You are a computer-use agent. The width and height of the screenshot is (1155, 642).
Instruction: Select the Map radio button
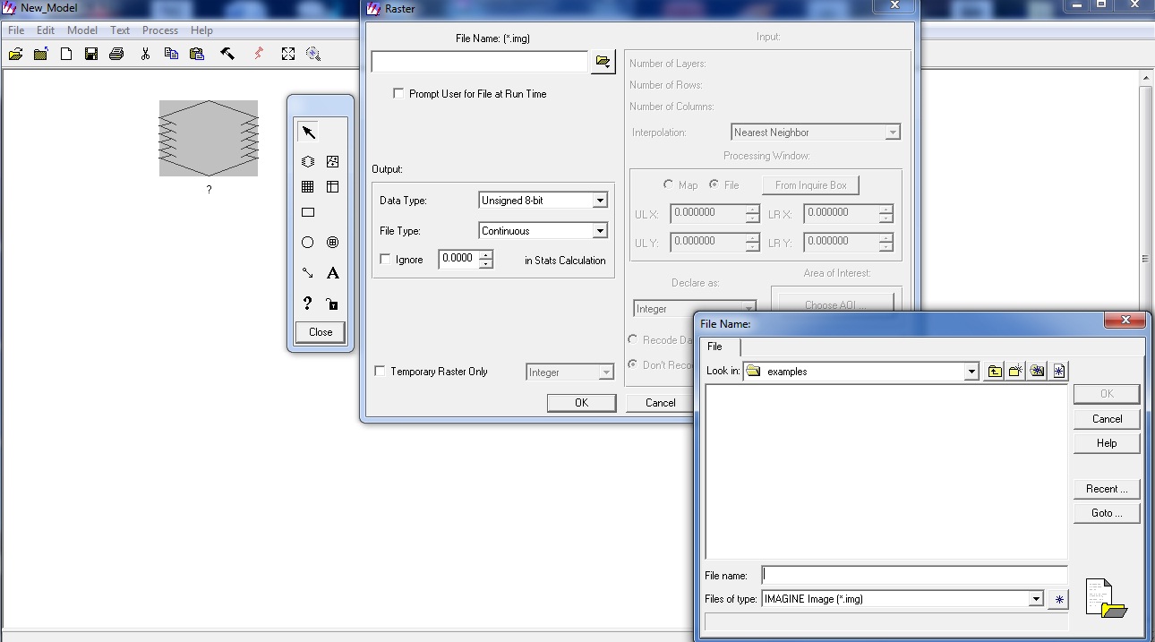668,184
